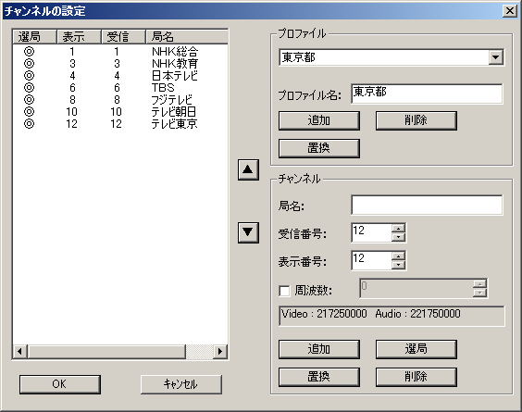Screen dimensions: 522x412
Task: Click the 局名 text input field
Action: (427, 205)
